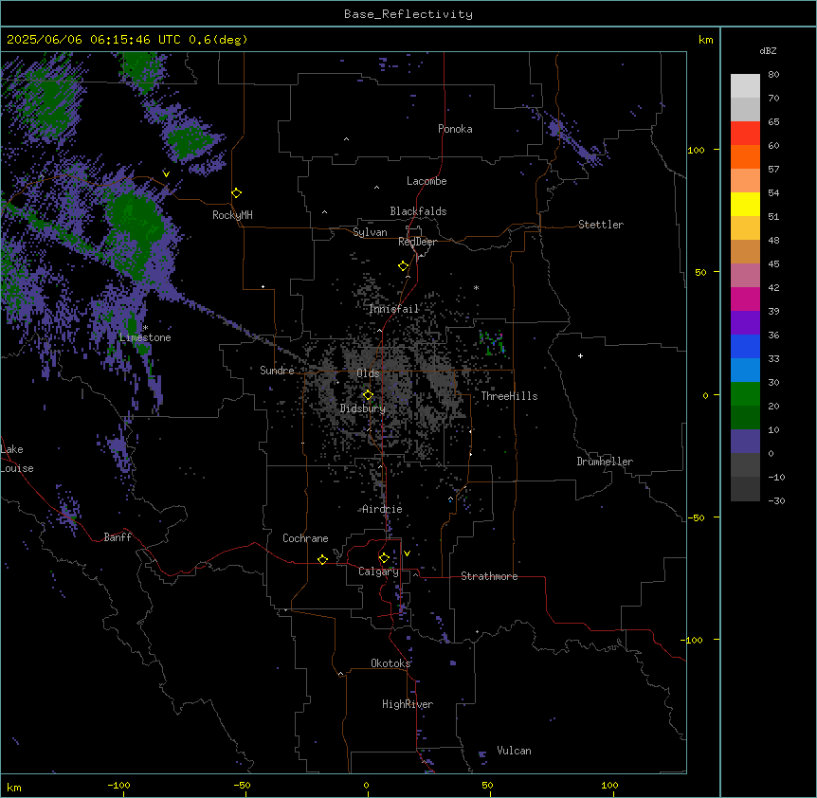Image resolution: width=817 pixels, height=798 pixels.
Task: Click the Didsbury town label
Action: click(x=363, y=408)
